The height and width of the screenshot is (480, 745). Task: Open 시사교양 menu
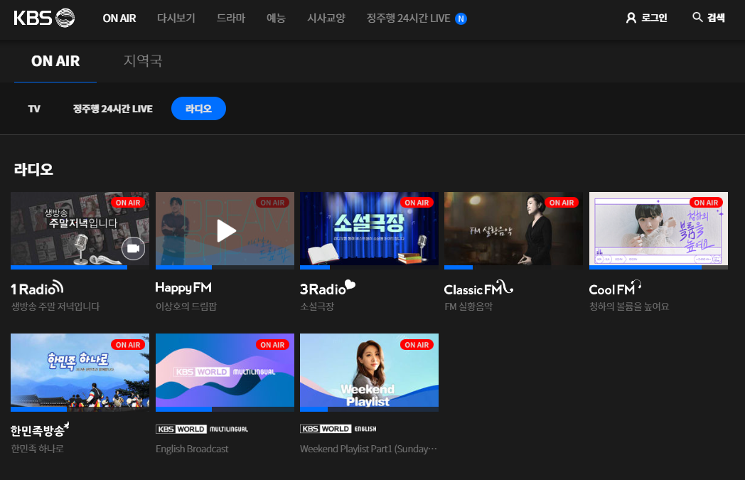pyautogui.click(x=326, y=18)
